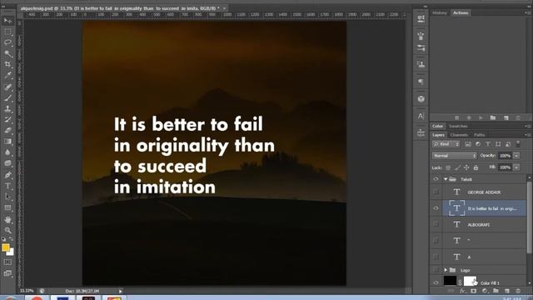
Task: Create new adjustment layer icon
Action: tap(485, 291)
